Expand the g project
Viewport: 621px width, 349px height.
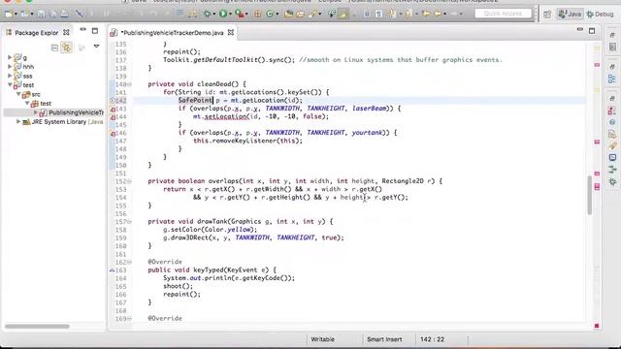coord(10,57)
